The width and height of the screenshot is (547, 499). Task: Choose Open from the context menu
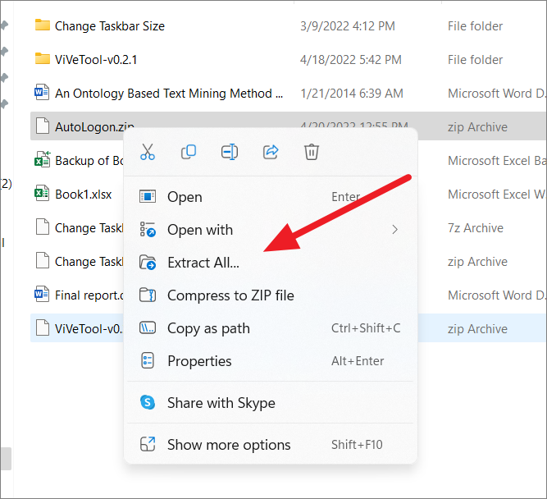tap(271, 197)
